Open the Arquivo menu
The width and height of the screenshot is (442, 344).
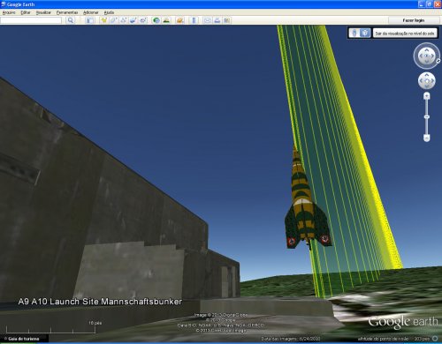point(9,12)
